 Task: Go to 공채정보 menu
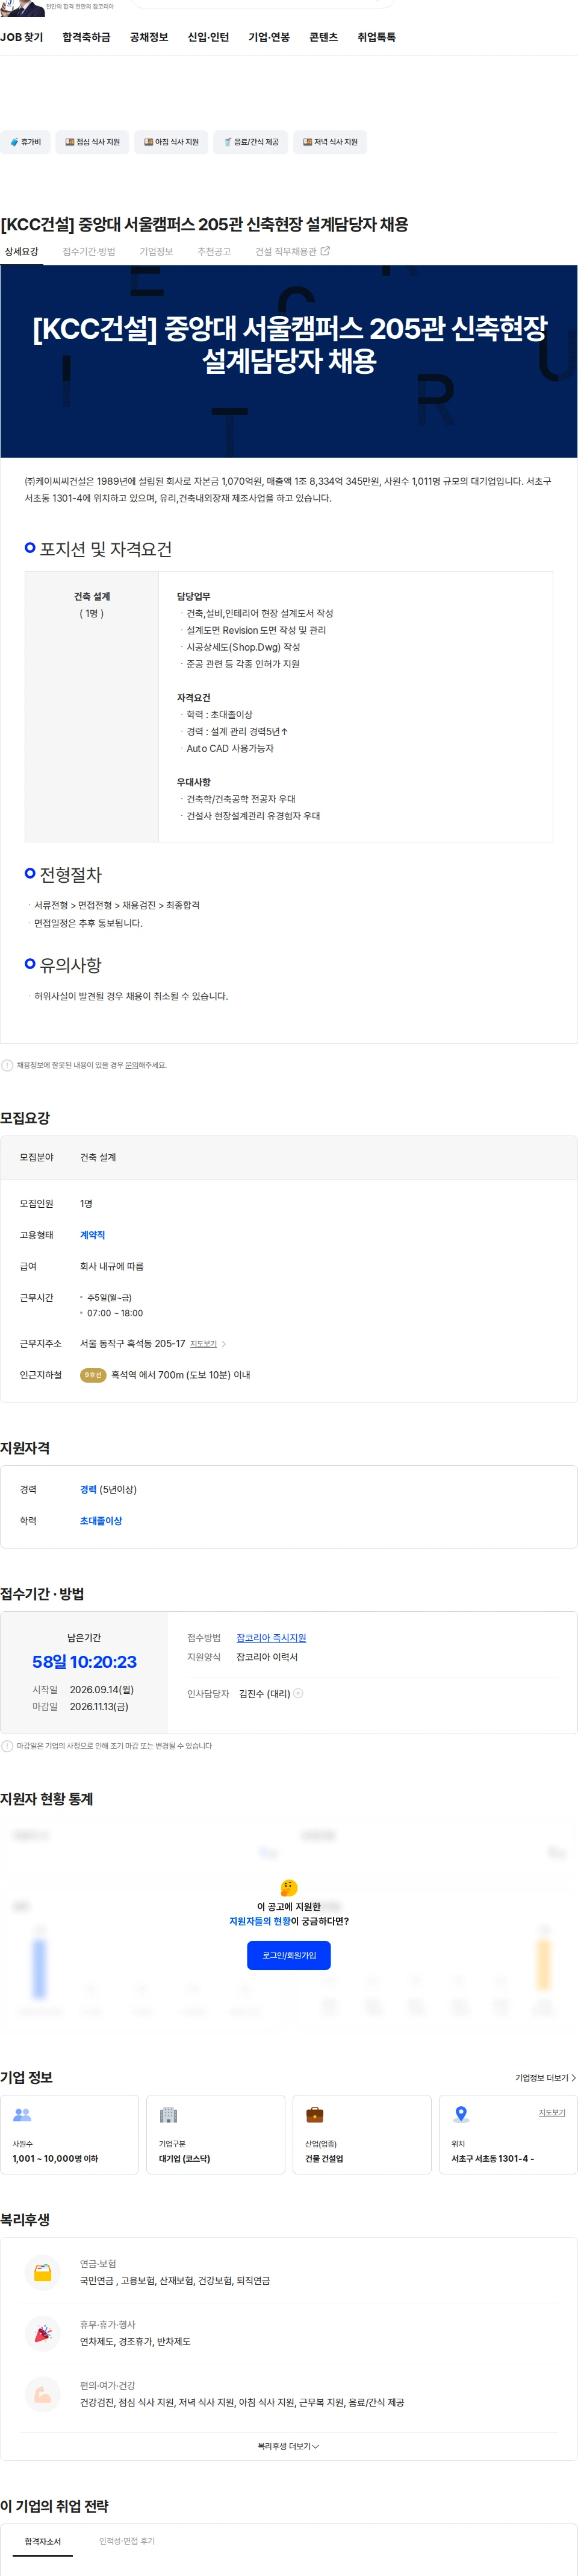(x=149, y=37)
